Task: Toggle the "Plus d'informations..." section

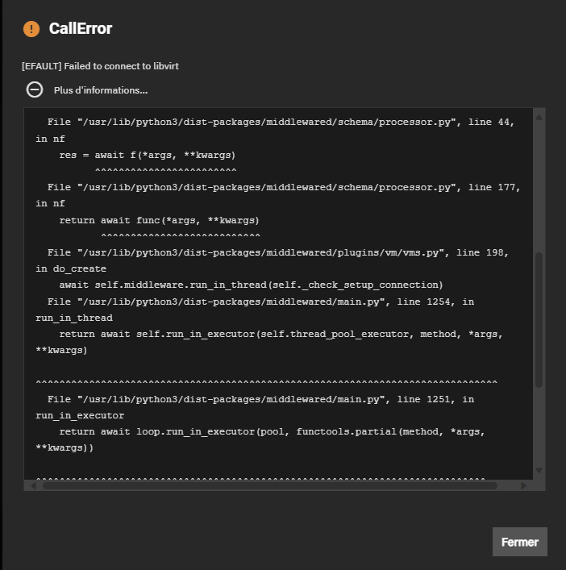Action: coord(101,90)
